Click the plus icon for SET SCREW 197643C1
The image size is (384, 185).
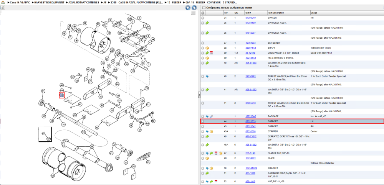point(202,43)
